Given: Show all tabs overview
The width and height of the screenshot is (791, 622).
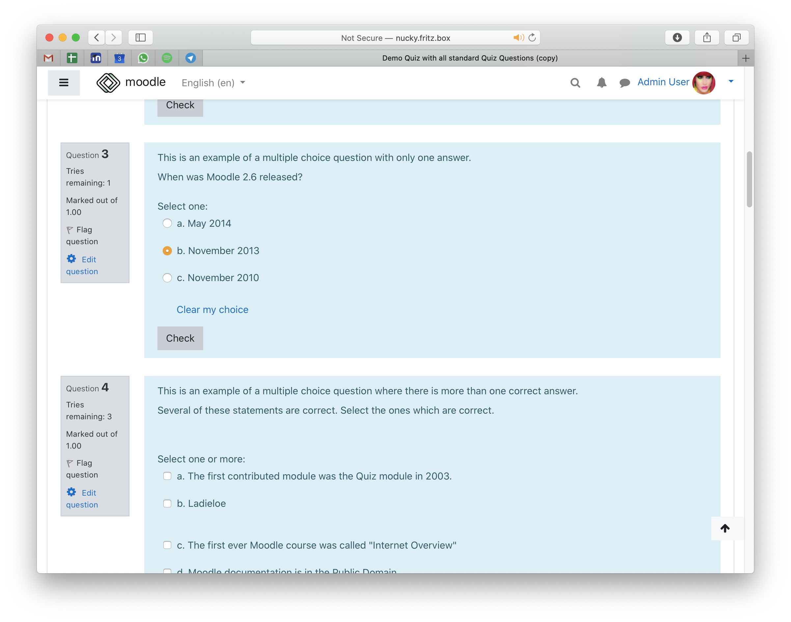Looking at the screenshot, I should [737, 38].
